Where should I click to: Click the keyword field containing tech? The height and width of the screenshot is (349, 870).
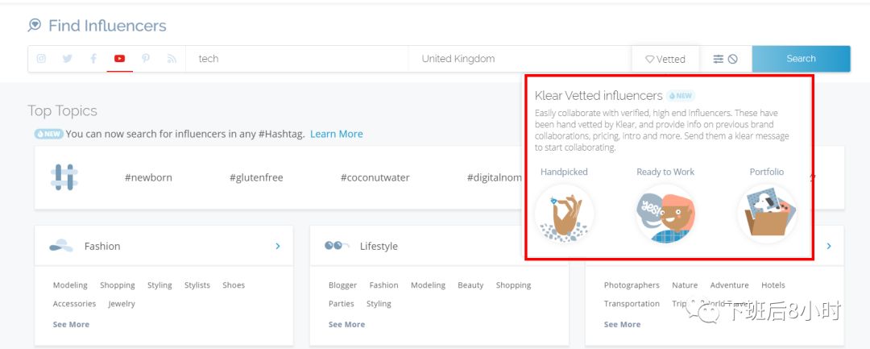tap(298, 59)
